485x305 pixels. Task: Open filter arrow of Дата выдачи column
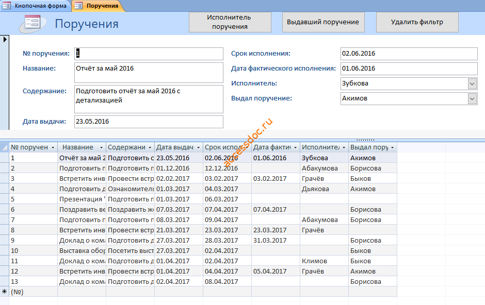tap(198, 147)
